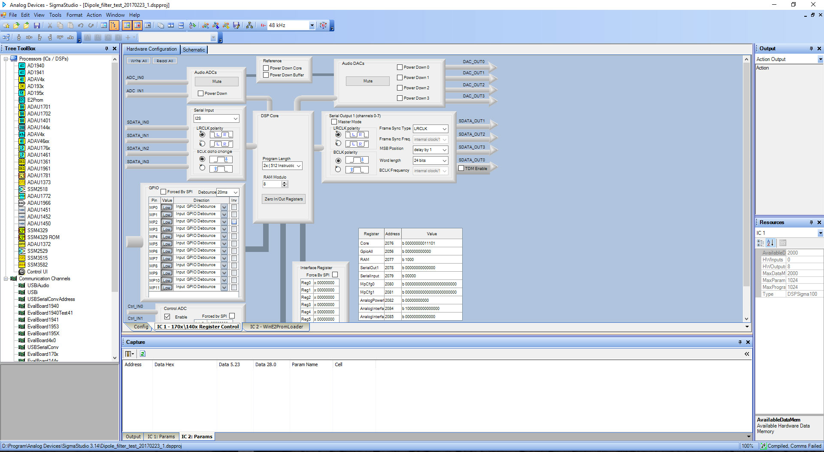Click the Capture panel refresh icon
The width and height of the screenshot is (824, 452).
coord(143,354)
